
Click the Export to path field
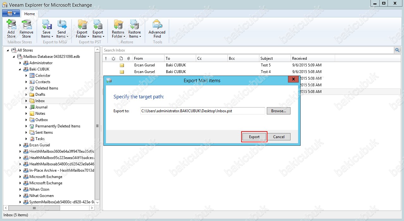203,111
